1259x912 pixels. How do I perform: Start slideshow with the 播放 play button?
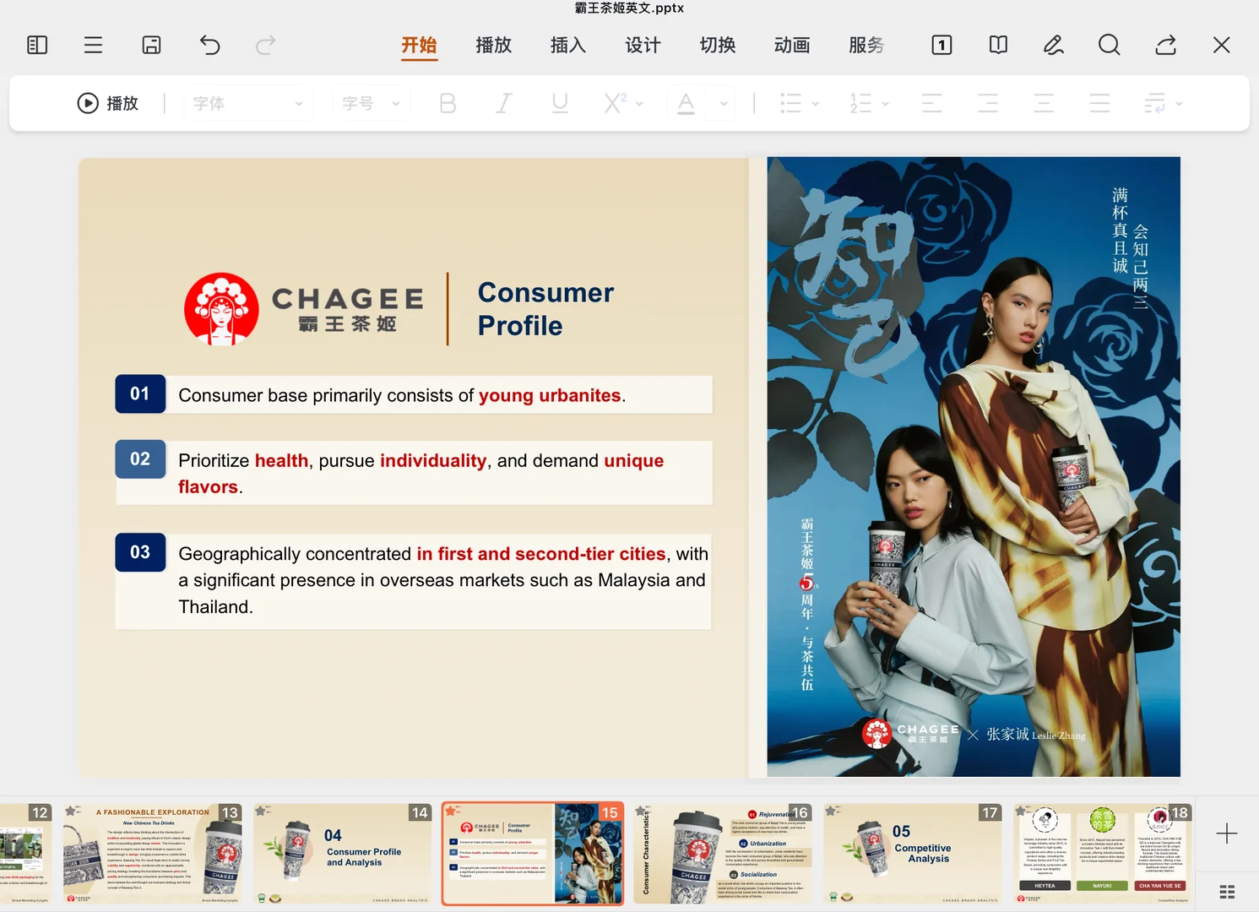(108, 103)
